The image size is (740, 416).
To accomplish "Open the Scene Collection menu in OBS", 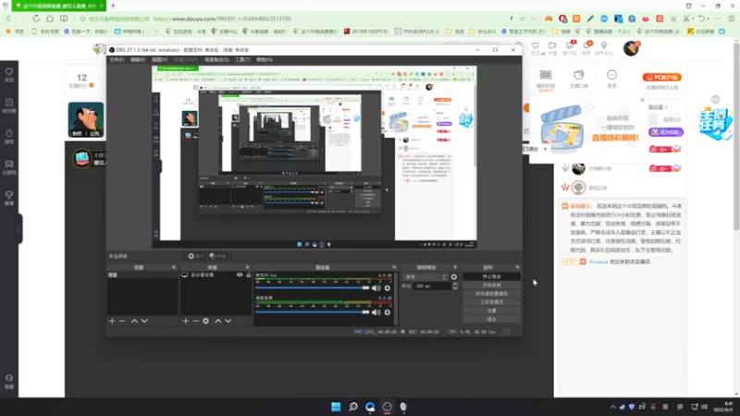I will 216,60.
